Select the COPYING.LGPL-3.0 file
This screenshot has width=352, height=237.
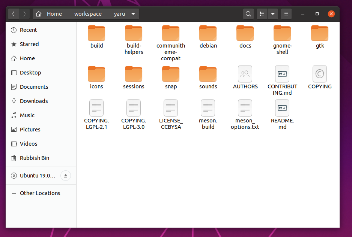point(134,115)
